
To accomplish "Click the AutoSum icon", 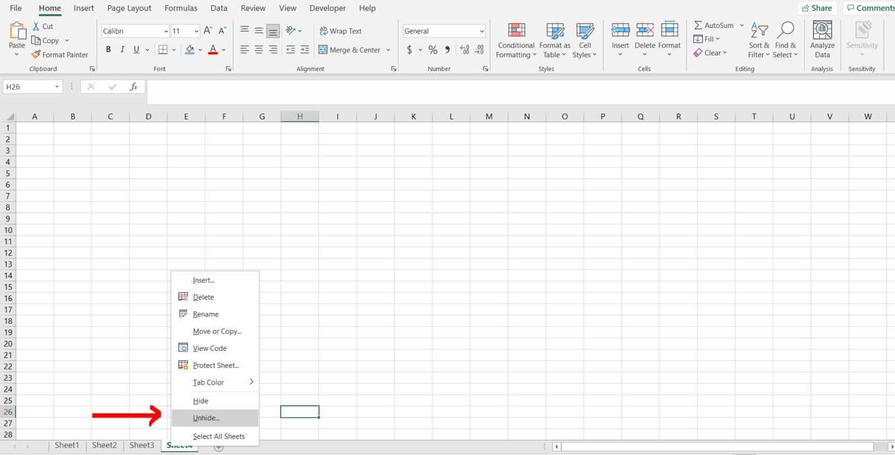I will coord(699,25).
